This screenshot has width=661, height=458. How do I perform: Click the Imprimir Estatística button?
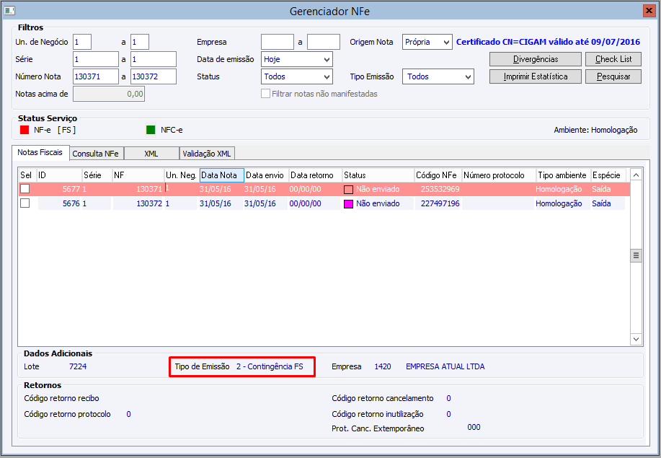(x=536, y=76)
